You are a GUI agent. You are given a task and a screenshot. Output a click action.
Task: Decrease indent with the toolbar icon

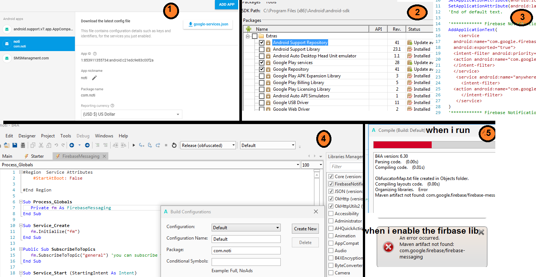(x=115, y=145)
